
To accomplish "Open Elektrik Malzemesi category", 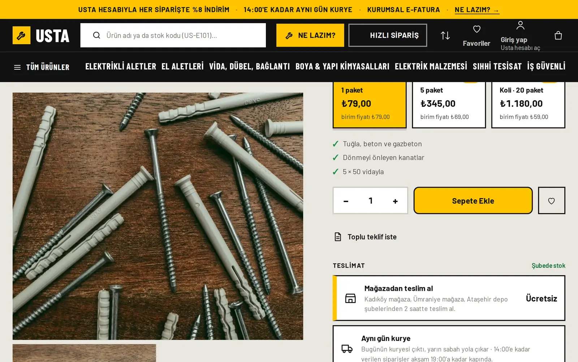I will pos(431,67).
